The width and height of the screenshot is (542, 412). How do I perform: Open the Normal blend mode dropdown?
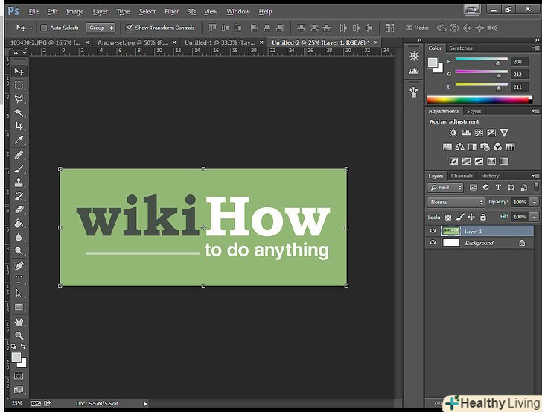456,202
